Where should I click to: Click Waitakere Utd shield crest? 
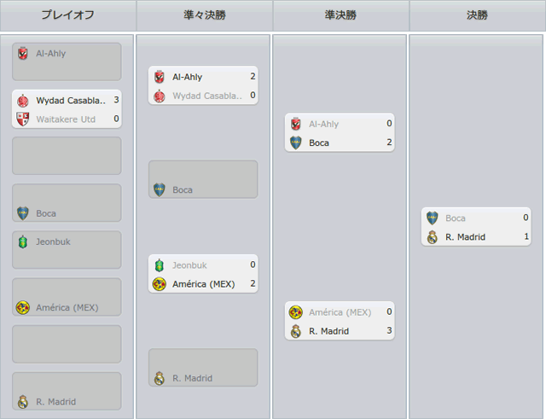(x=23, y=119)
